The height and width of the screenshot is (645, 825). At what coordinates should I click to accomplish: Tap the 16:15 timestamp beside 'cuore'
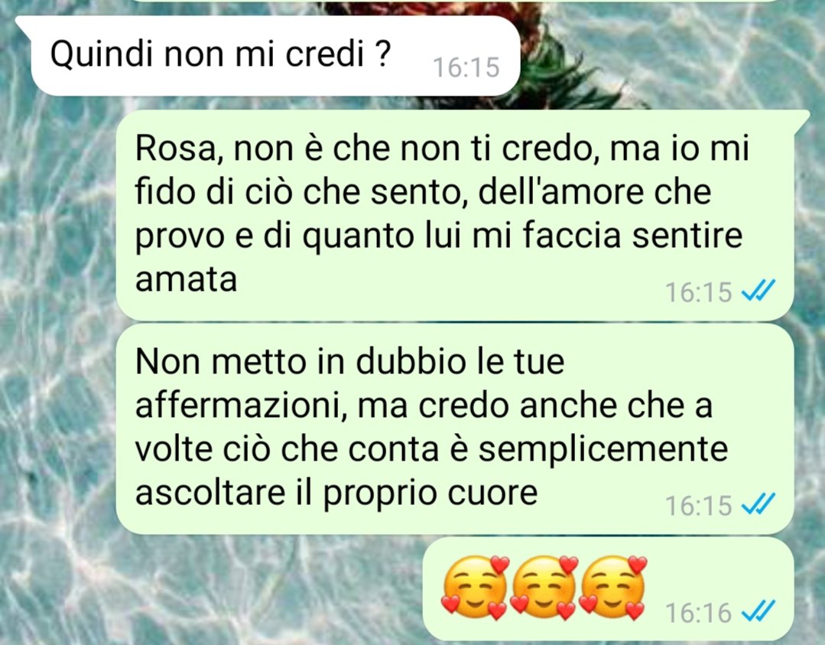tap(699, 506)
